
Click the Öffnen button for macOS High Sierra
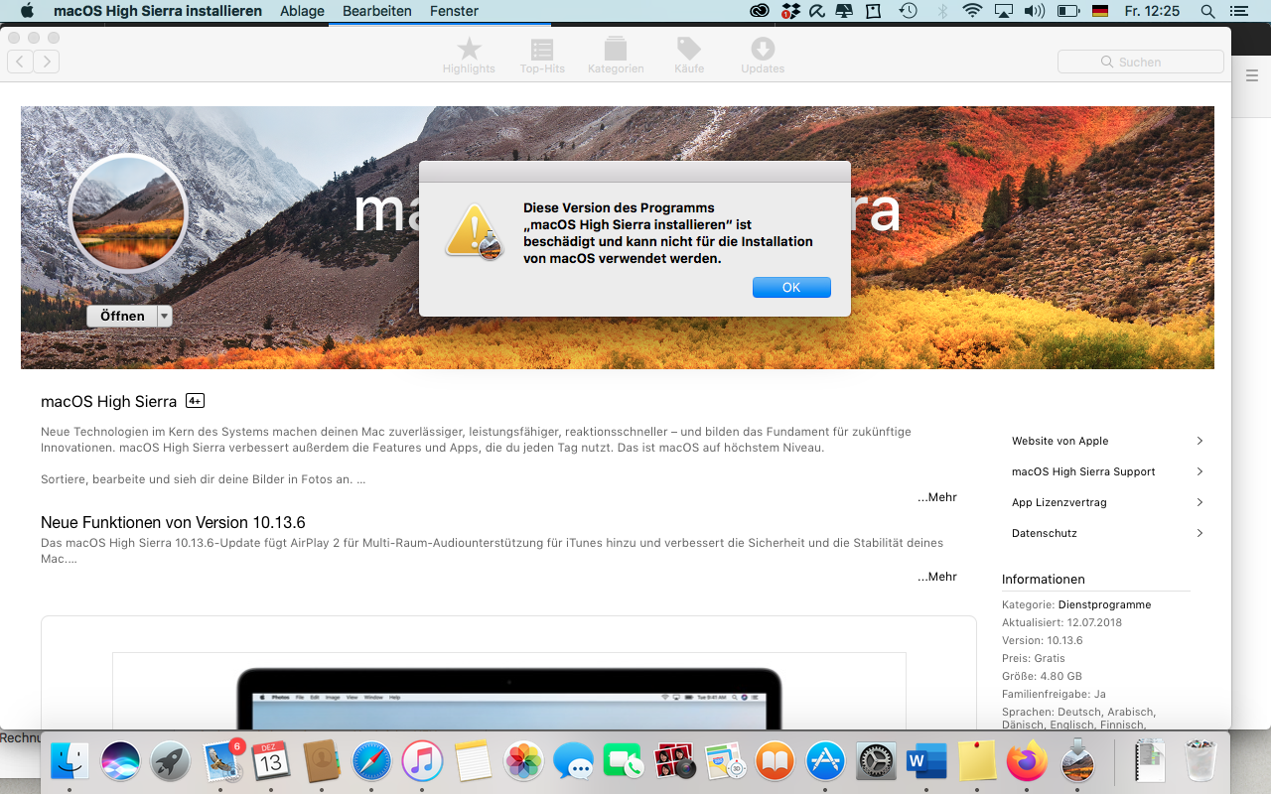122,316
